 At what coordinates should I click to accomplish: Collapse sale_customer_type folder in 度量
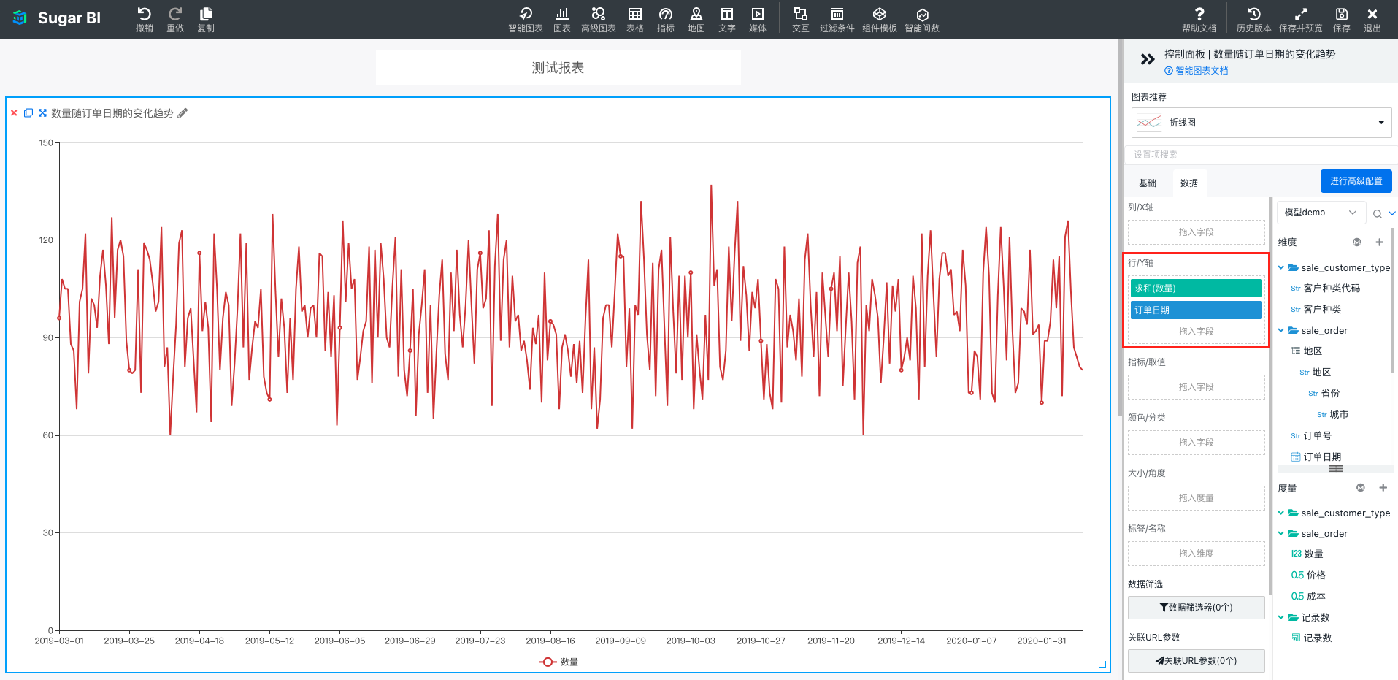[1281, 513]
